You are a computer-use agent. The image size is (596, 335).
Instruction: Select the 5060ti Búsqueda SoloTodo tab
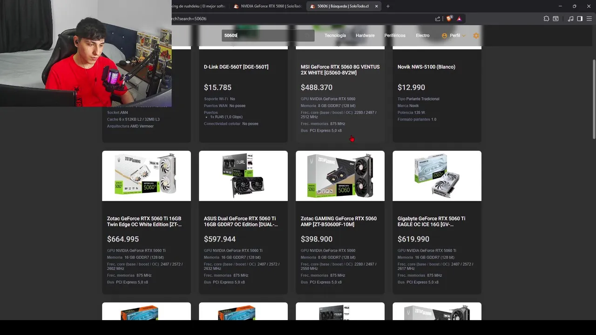(x=343, y=6)
